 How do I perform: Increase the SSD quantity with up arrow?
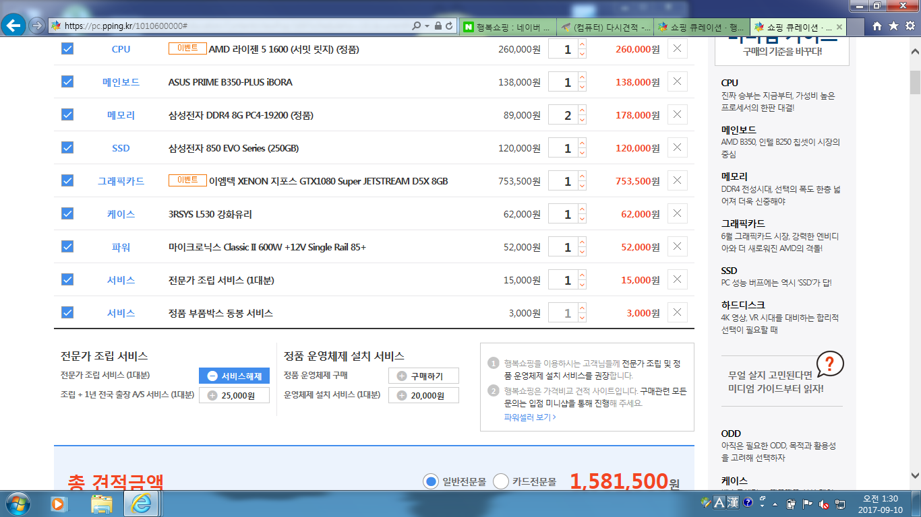tap(582, 143)
